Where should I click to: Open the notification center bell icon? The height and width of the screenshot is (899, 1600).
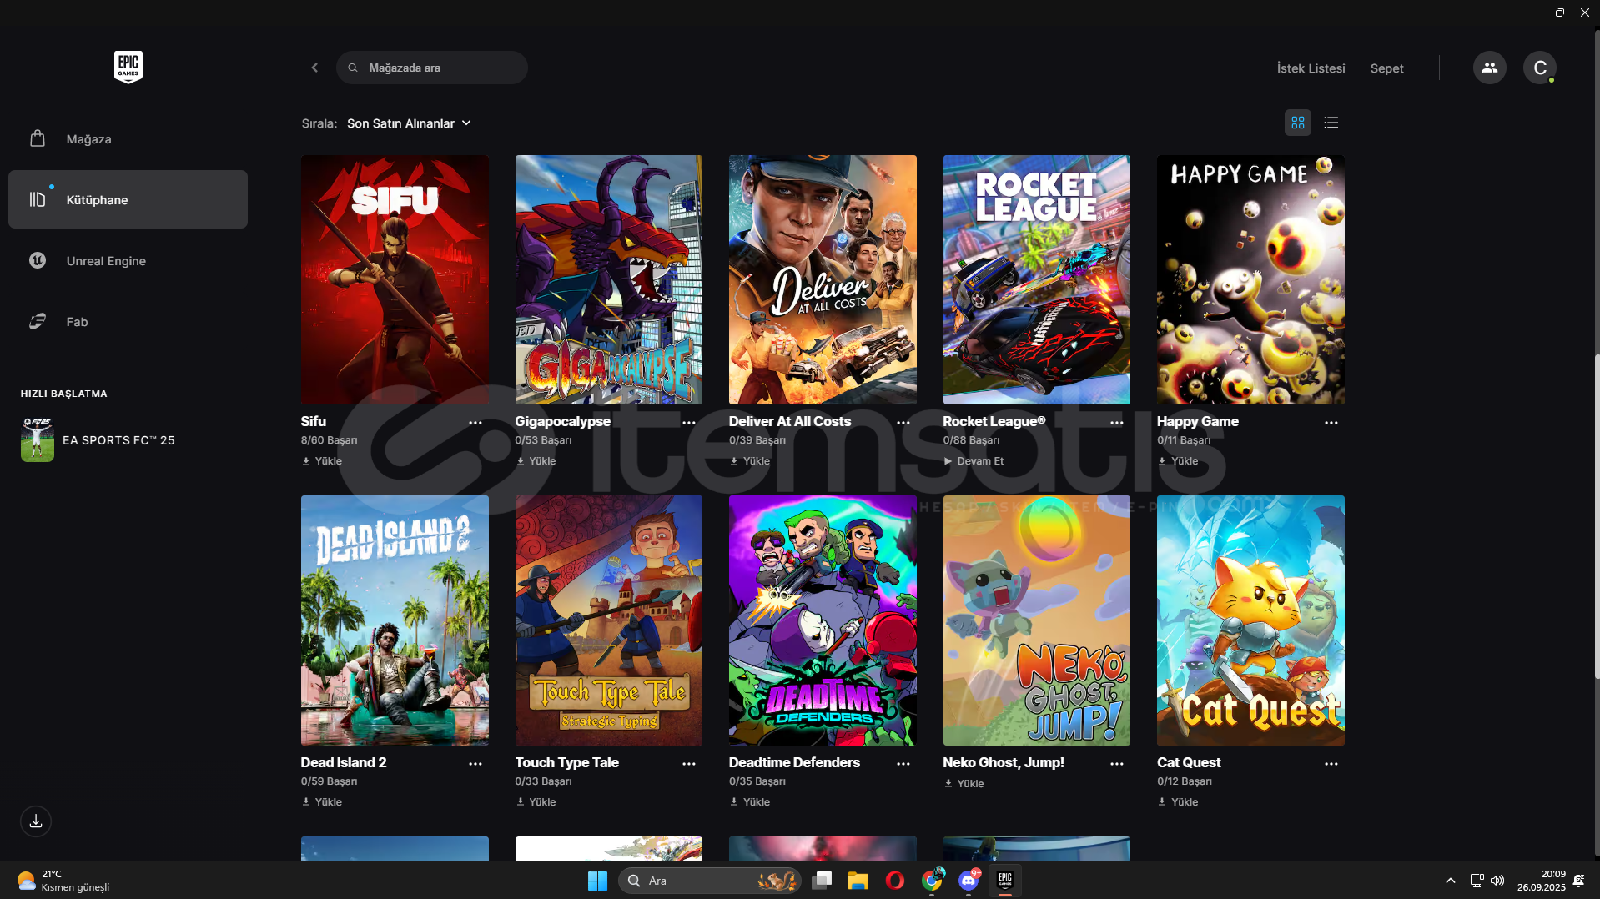1578,881
